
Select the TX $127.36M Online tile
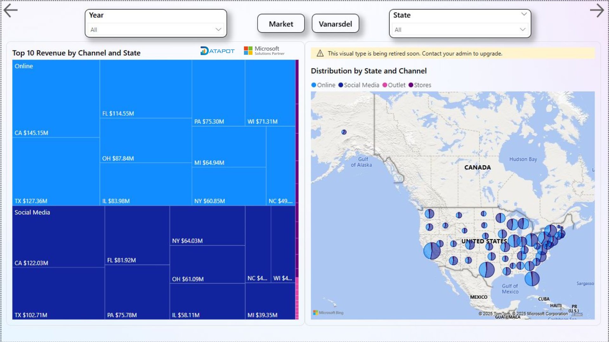(56, 171)
